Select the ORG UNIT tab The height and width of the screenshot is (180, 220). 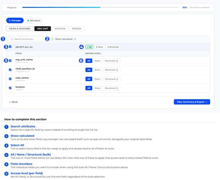(42, 28)
